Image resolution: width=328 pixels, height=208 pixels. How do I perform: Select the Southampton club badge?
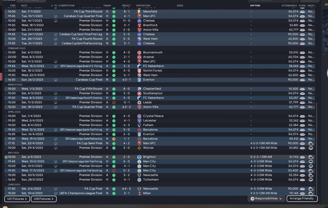click(x=139, y=93)
